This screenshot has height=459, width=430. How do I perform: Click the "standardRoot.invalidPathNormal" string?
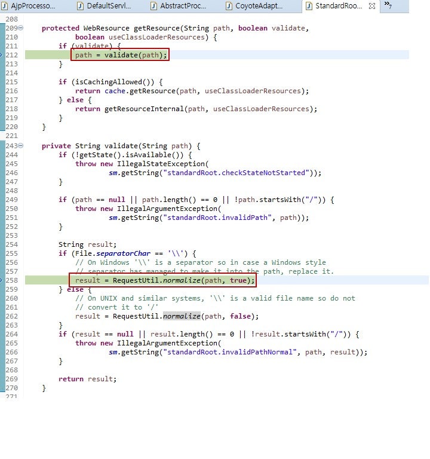point(230,352)
